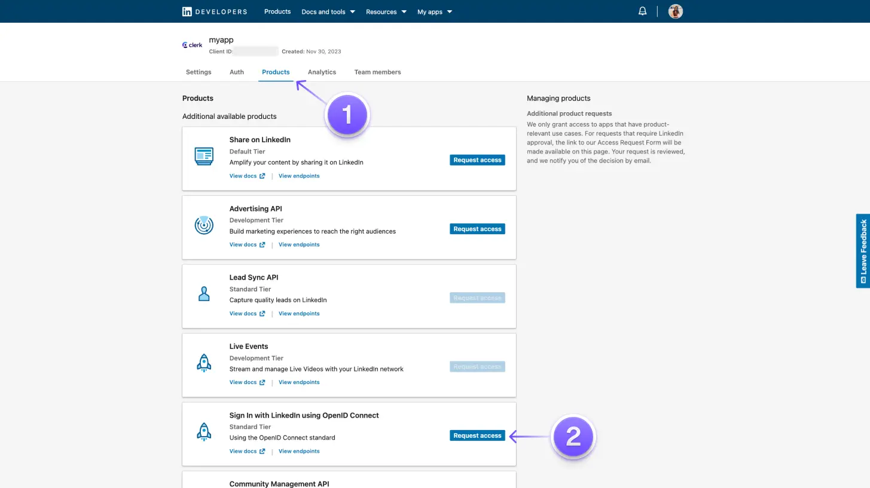Click the external link icon beside Live Events docs
Image resolution: width=870 pixels, height=488 pixels.
click(262, 382)
